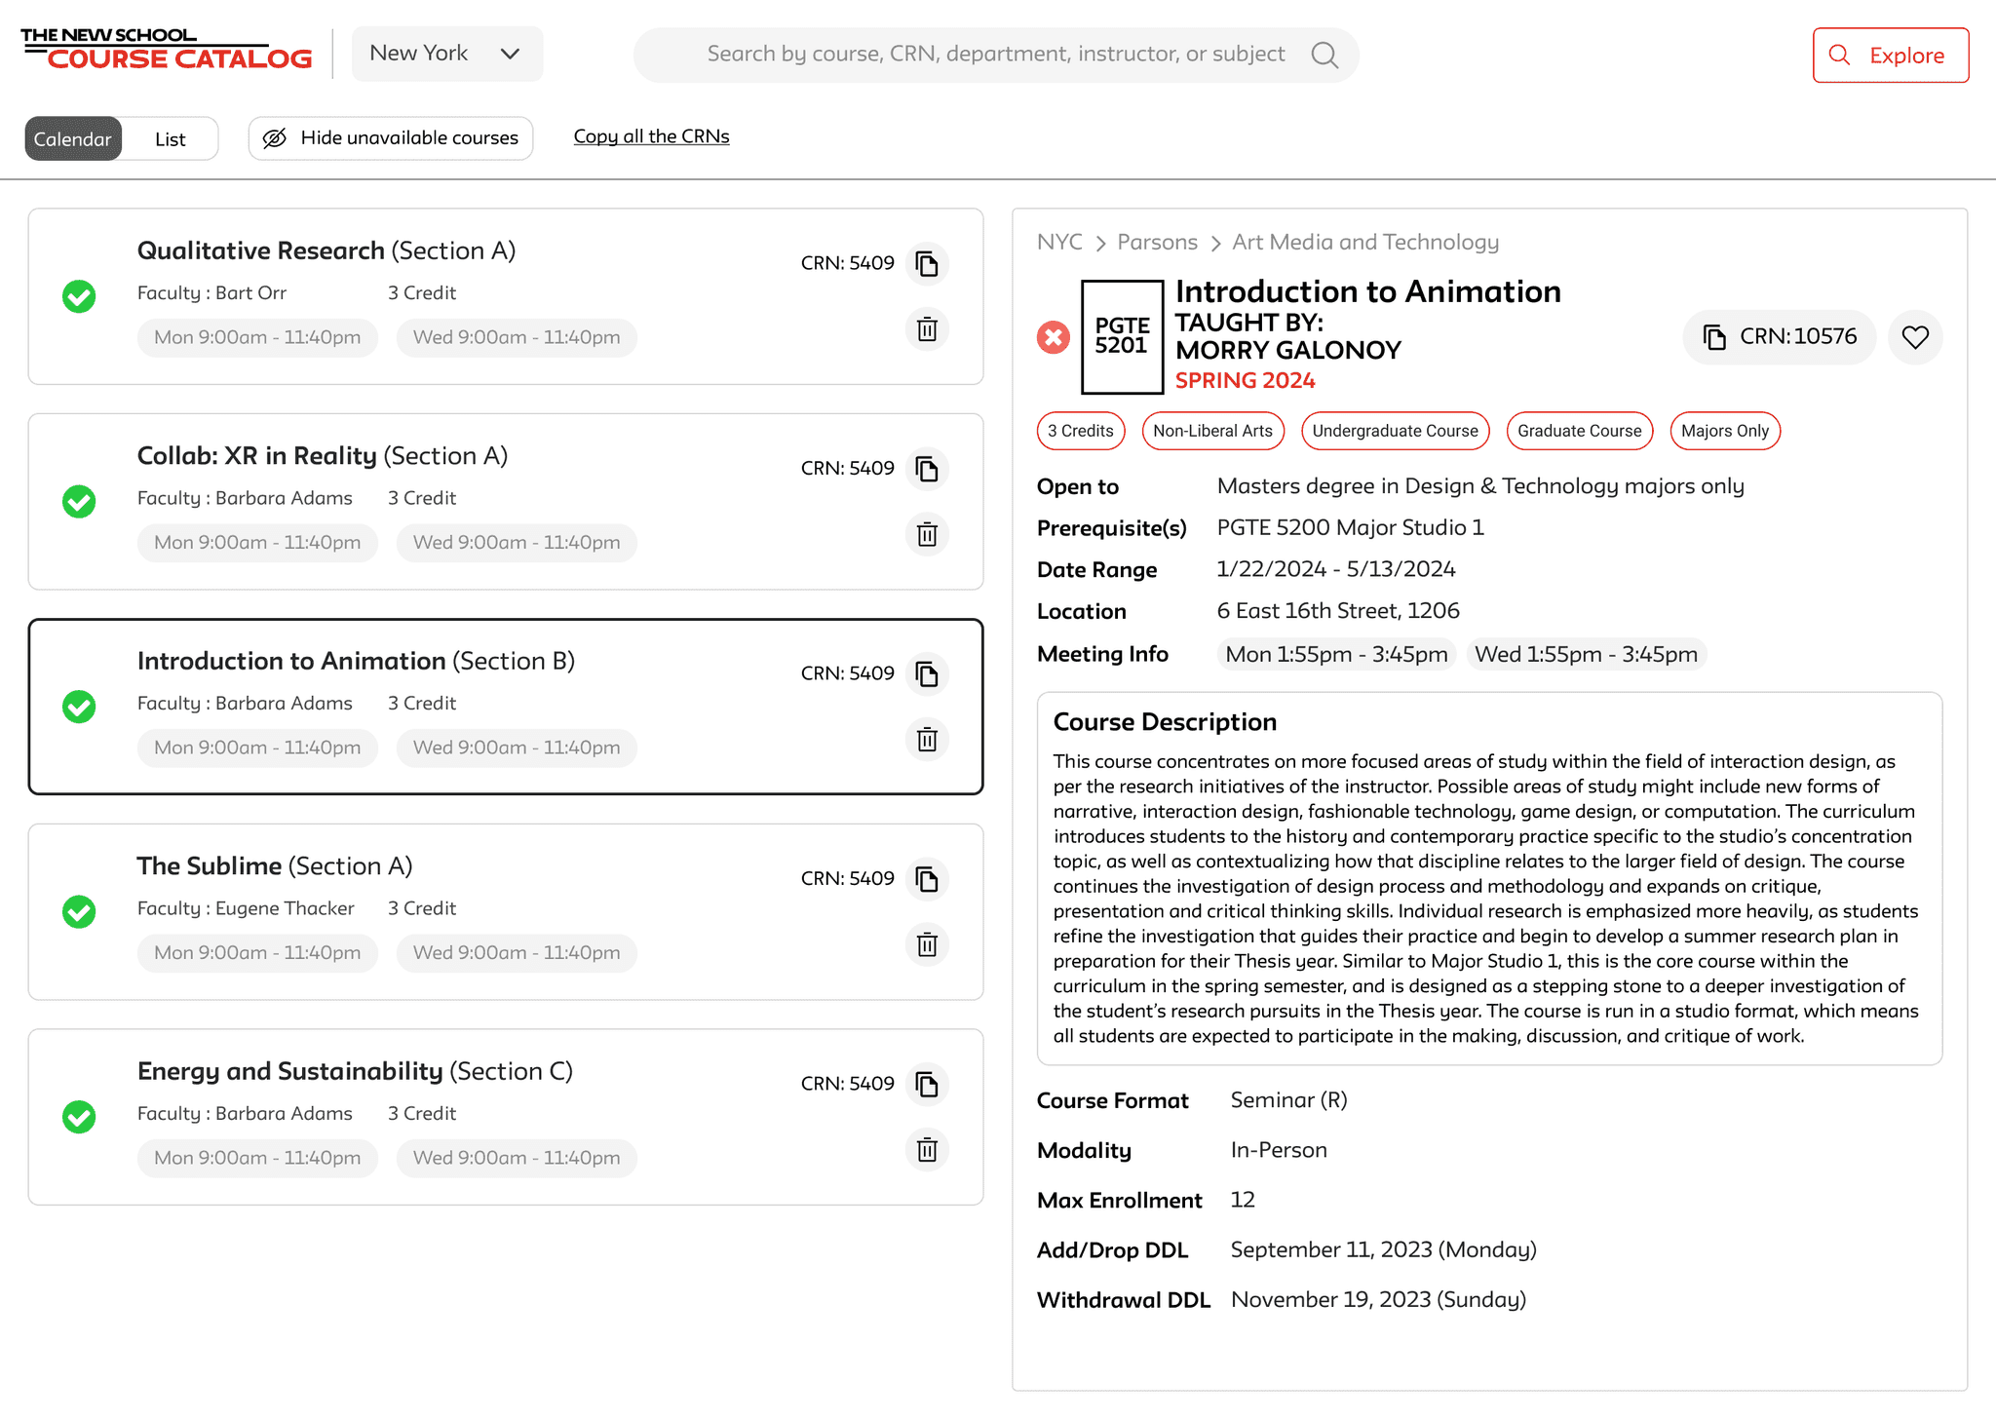The image size is (1996, 1419).
Task: Click Seminar (R) course format value
Action: [1288, 1100]
